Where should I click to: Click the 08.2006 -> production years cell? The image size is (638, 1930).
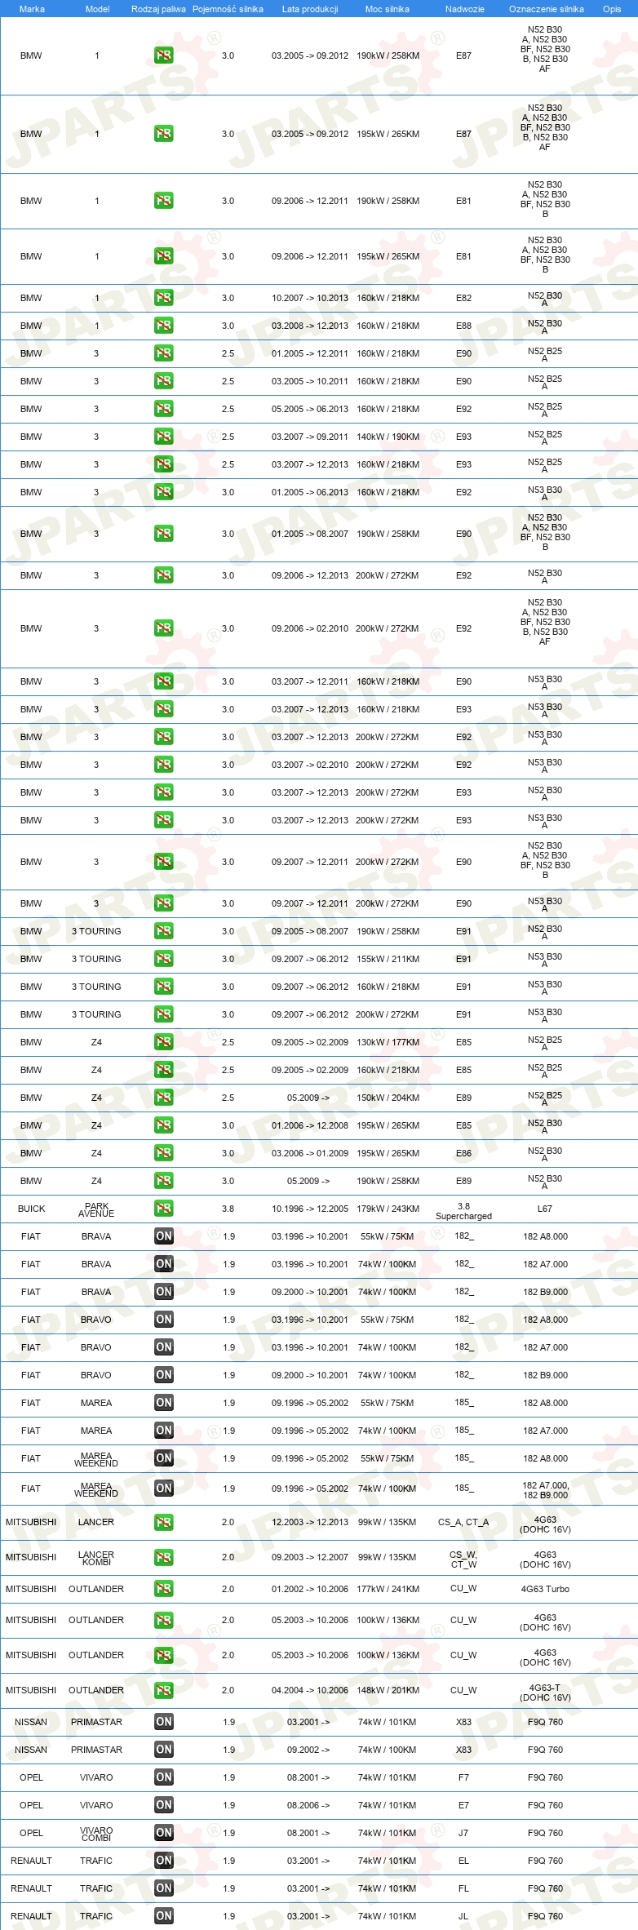308,1805
